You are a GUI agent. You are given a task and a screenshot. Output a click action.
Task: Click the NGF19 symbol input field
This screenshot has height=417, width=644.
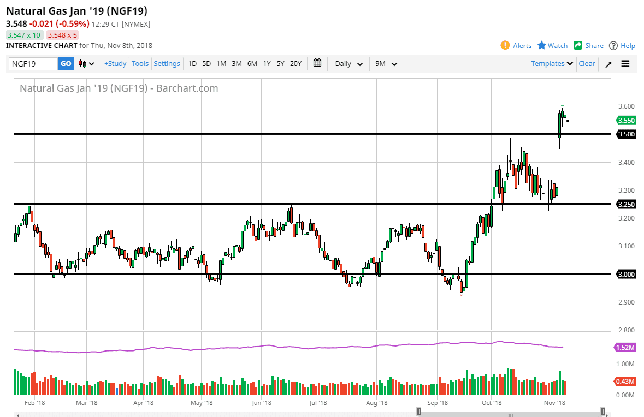(33, 64)
